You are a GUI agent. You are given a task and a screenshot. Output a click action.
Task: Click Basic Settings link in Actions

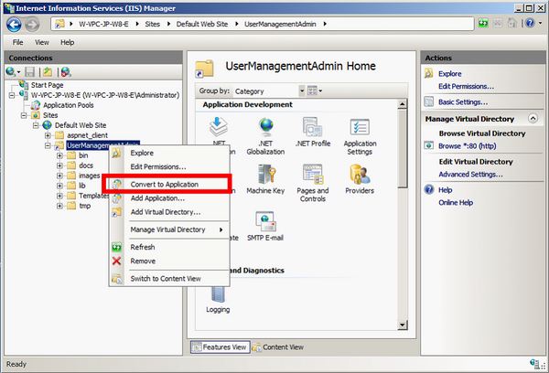(x=463, y=102)
